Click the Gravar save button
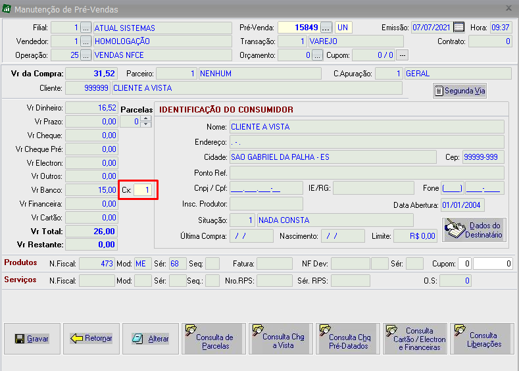519x371 pixels. [32, 339]
